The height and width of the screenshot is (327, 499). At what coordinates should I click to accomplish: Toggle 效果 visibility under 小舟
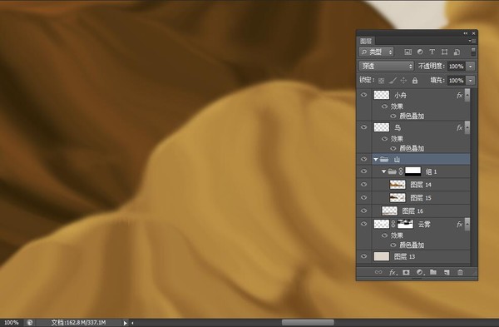click(384, 107)
